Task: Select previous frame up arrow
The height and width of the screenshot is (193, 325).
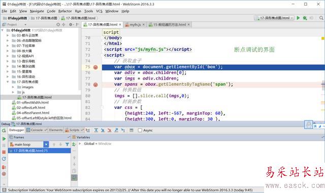Action: [54, 144]
